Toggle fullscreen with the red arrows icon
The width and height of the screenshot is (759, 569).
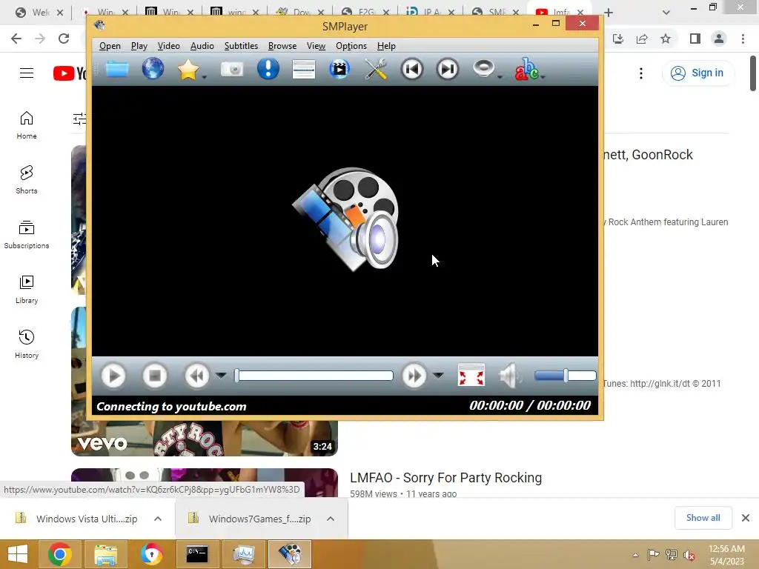pyautogui.click(x=471, y=376)
